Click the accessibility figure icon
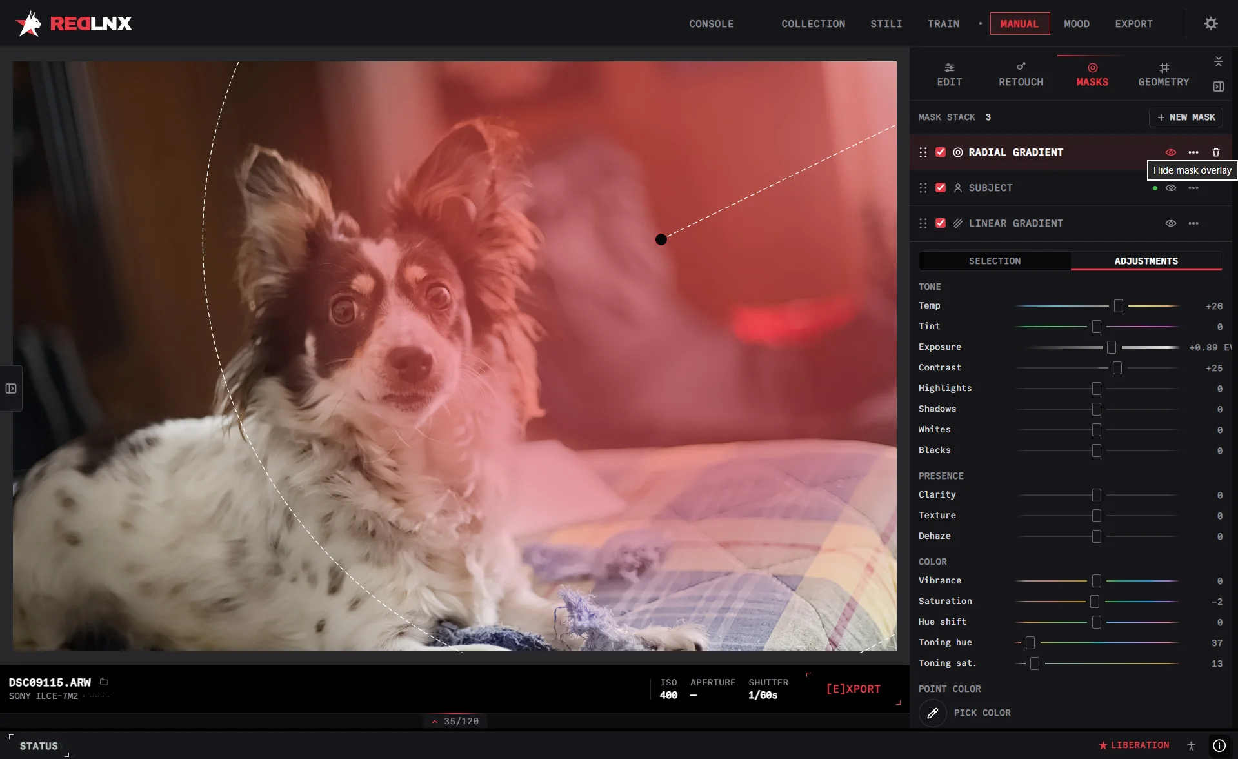Screen dimensions: 1238x759 click(1192, 745)
